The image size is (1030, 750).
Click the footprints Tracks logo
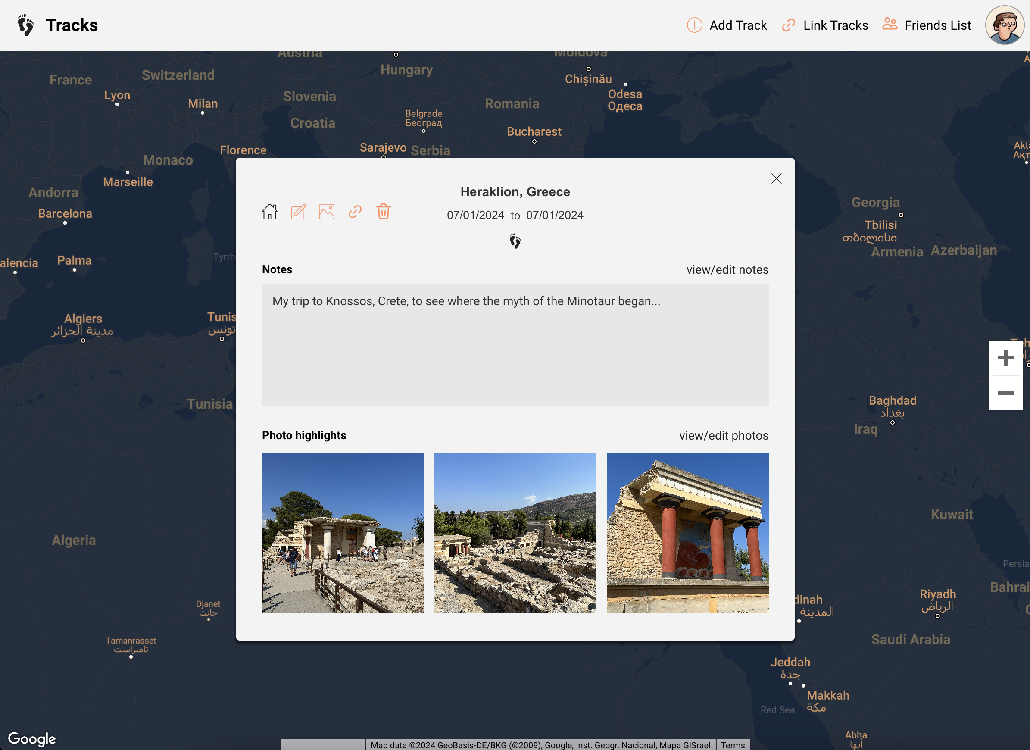tap(26, 25)
